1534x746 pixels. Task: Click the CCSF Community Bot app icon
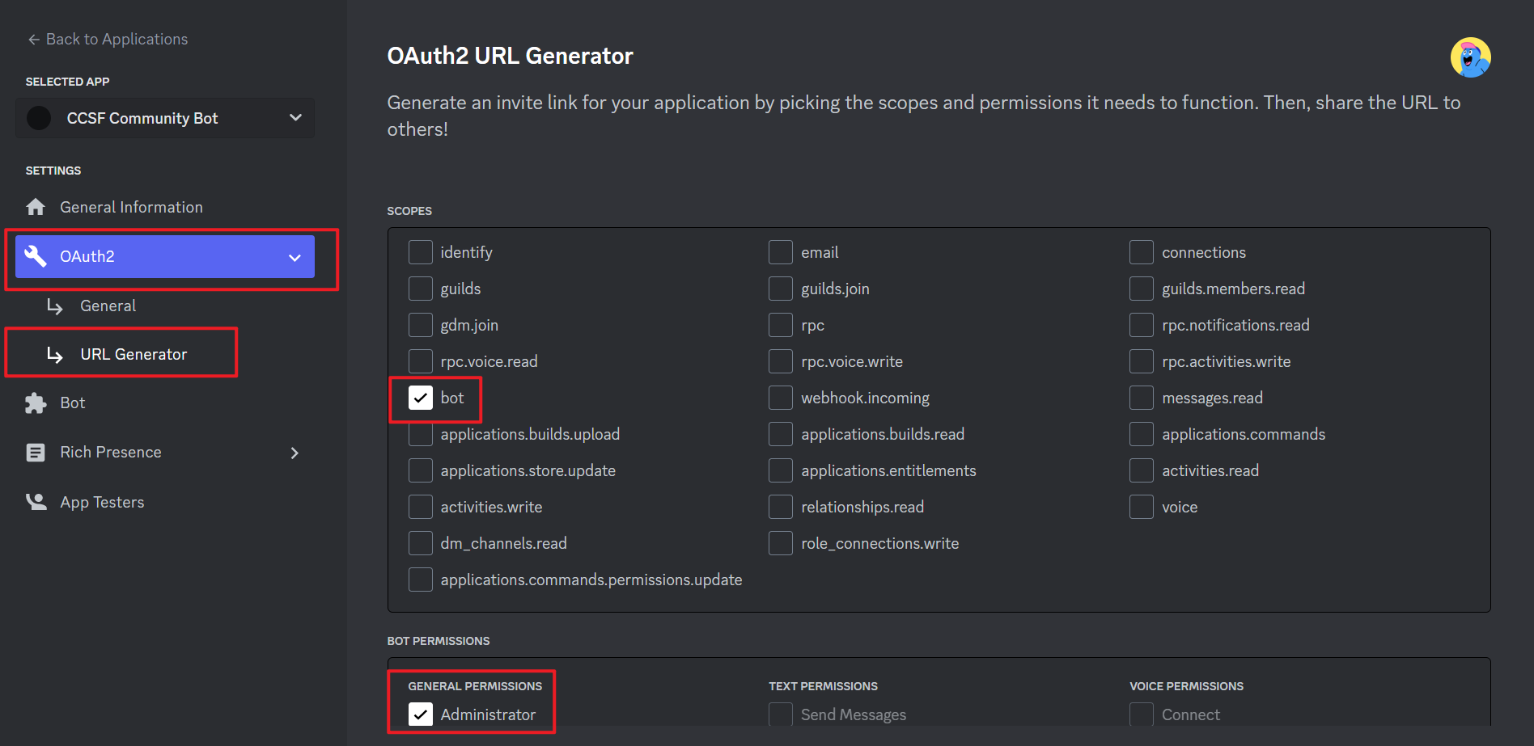click(39, 118)
